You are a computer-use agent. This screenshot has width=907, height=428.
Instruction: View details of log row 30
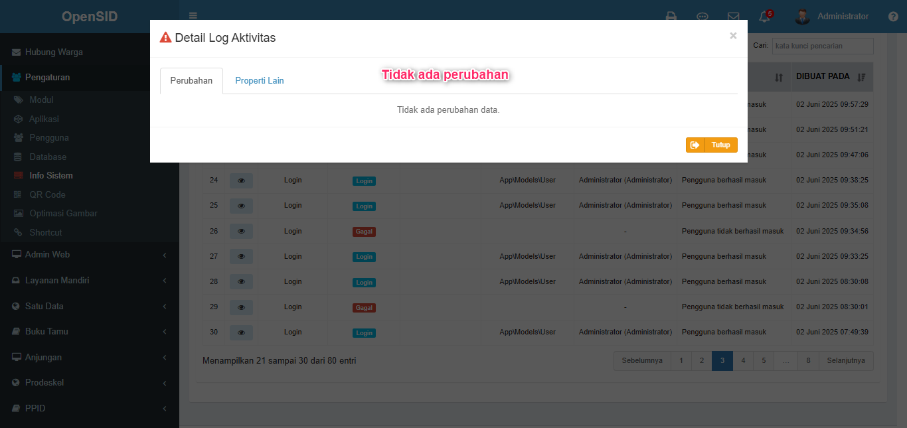241,332
